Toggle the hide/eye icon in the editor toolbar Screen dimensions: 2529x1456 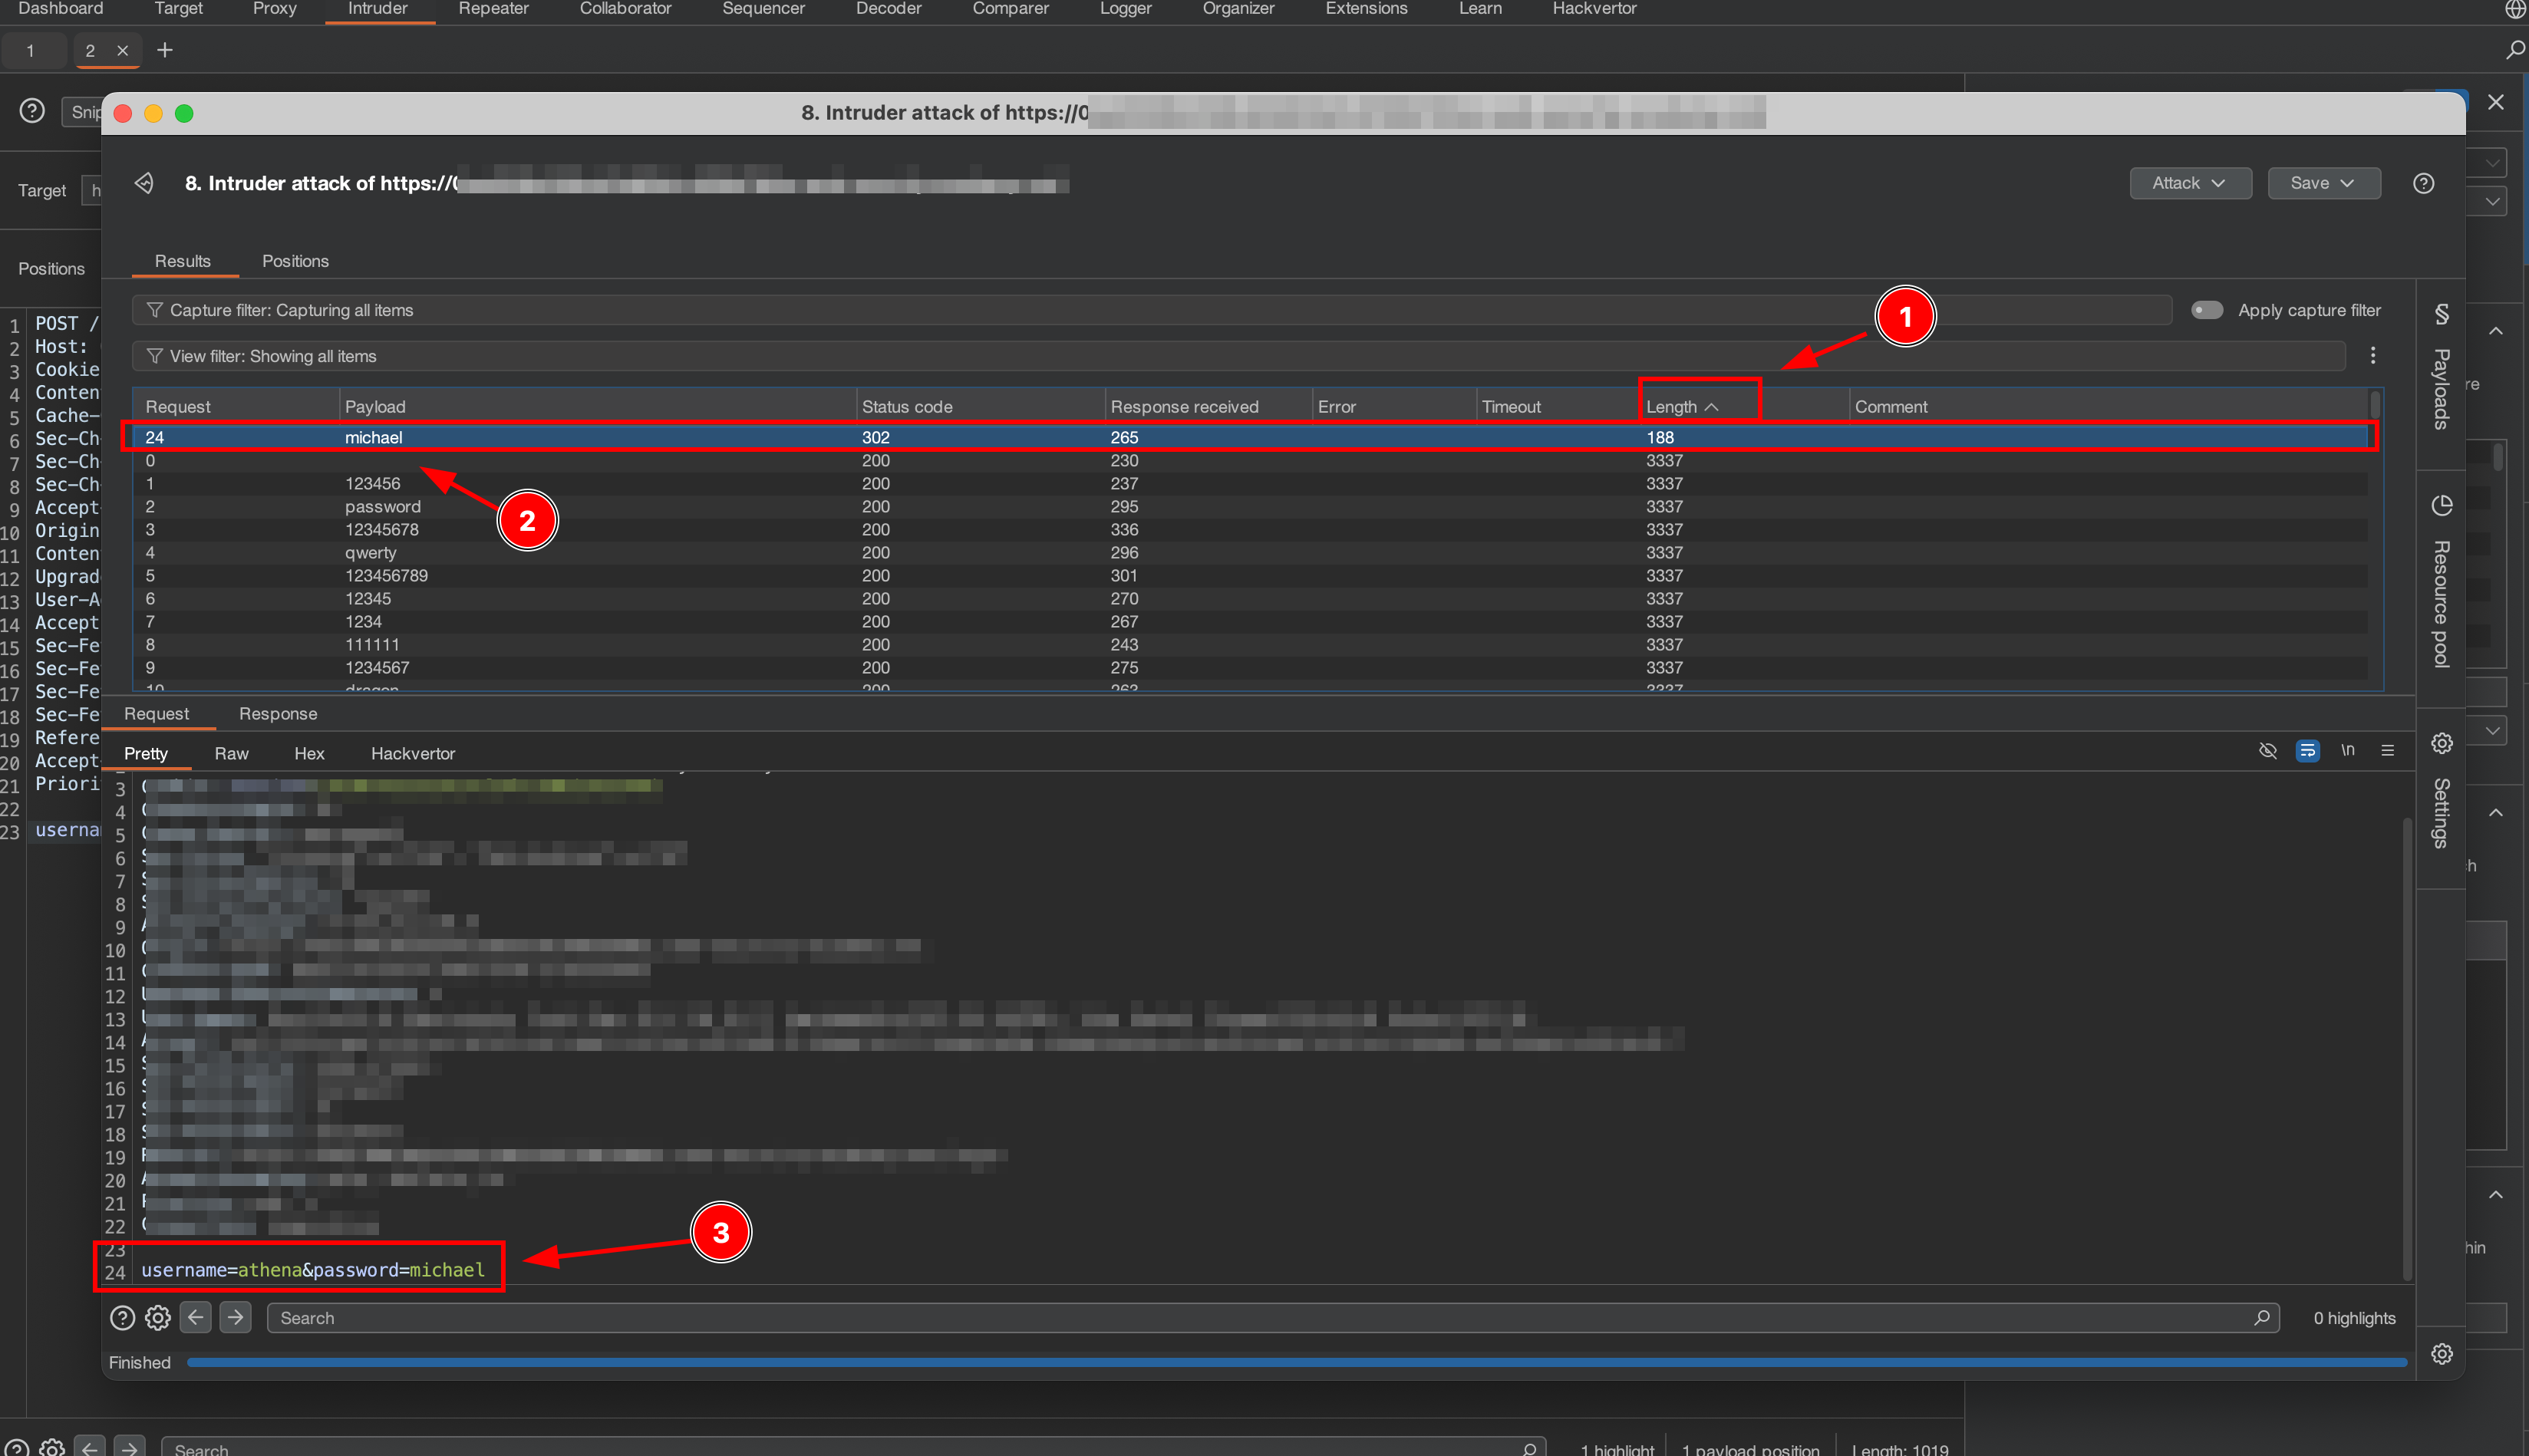2267,751
